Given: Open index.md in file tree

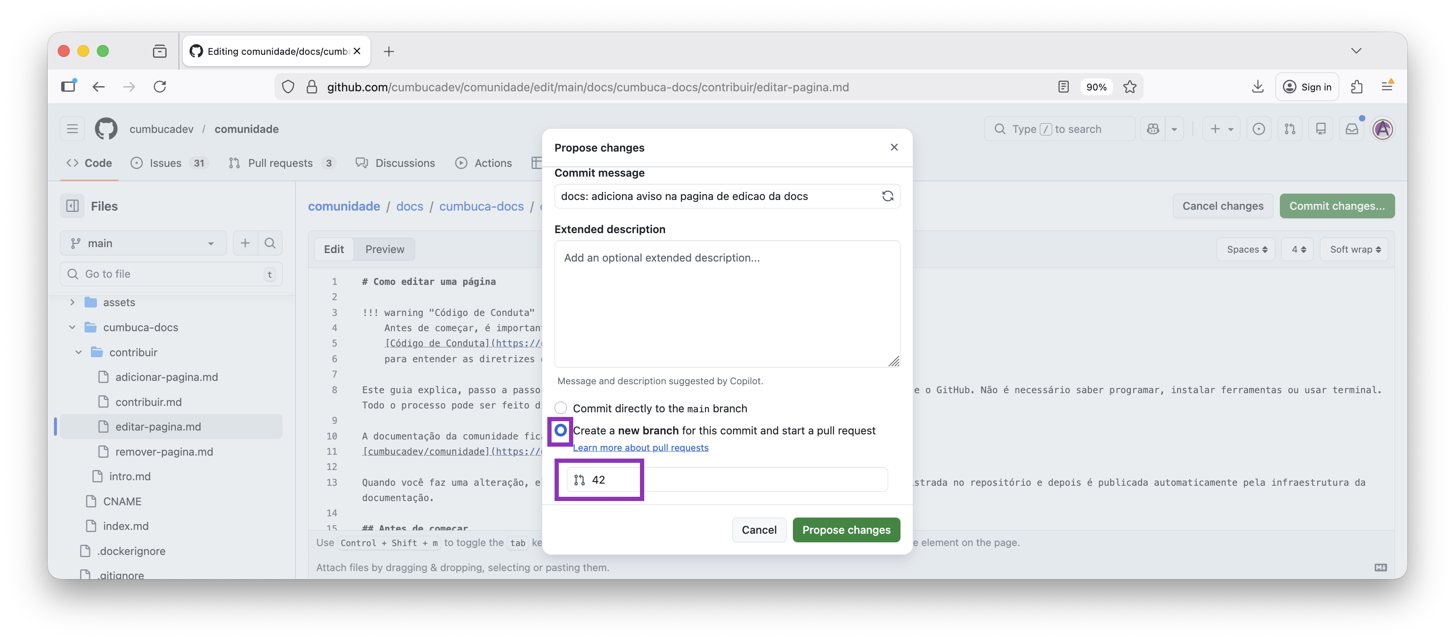Looking at the screenshot, I should click(125, 526).
